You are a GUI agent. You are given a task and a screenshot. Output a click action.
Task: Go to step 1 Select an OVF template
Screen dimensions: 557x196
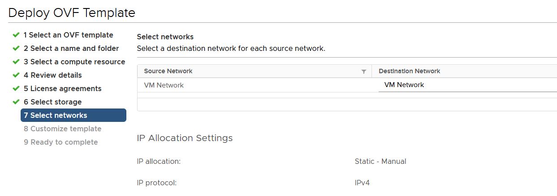[68, 35]
